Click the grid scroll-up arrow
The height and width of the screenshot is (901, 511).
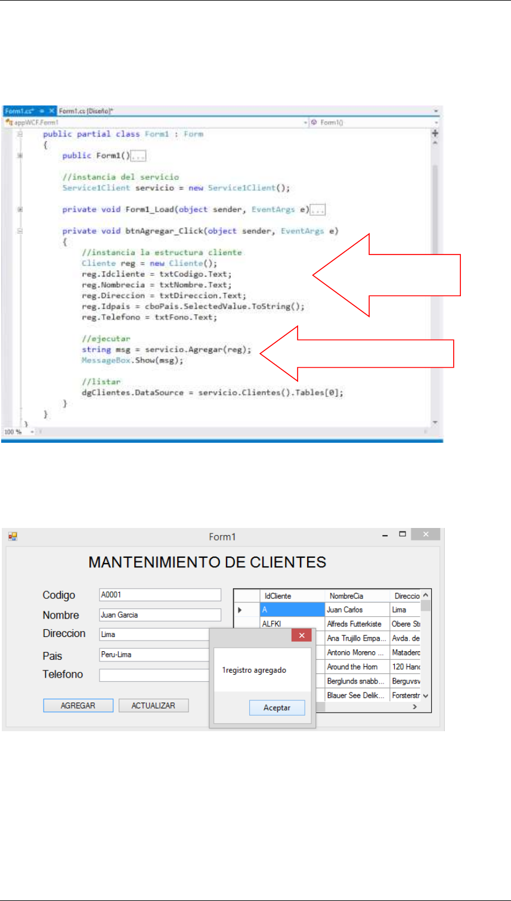(x=425, y=595)
